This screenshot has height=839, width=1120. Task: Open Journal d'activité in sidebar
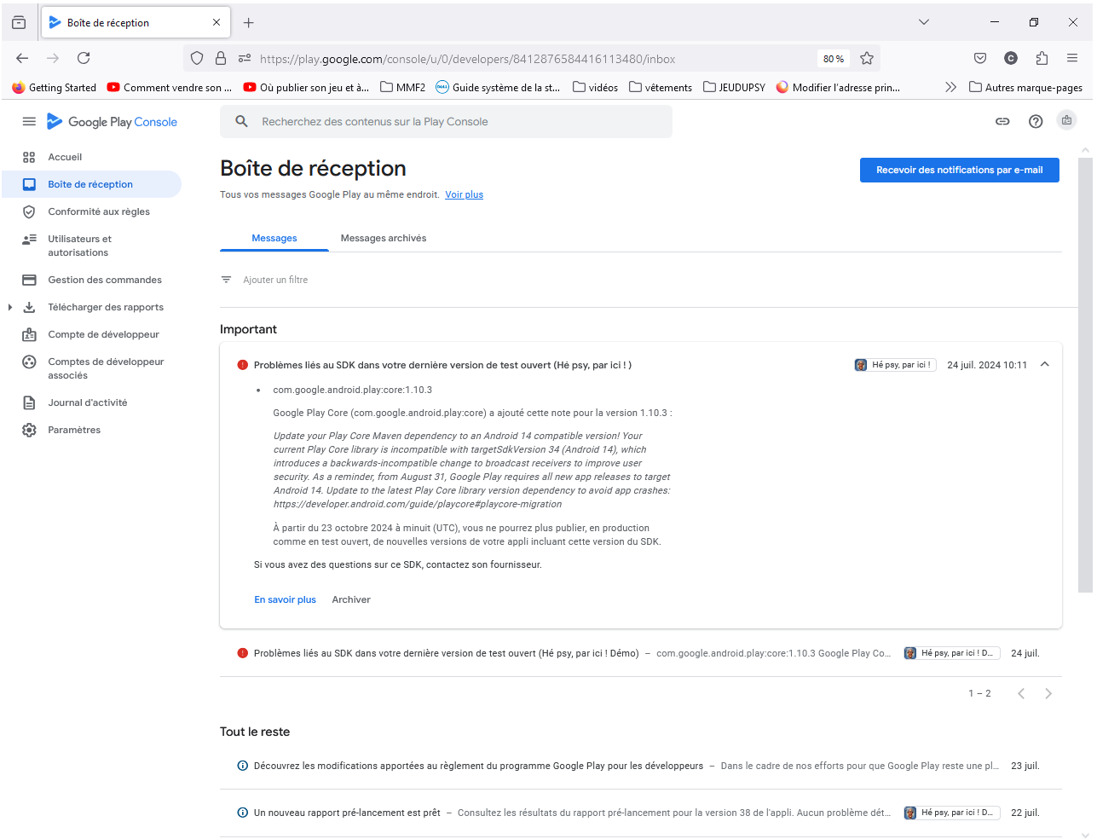(87, 402)
